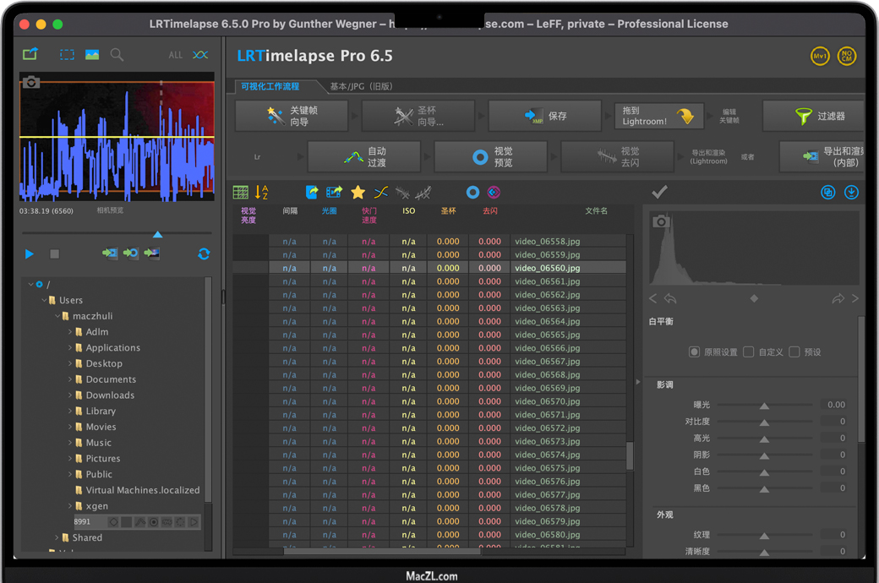This screenshot has height=583, width=879.
Task: Click the blue ring visual preview icon
Action: (472, 193)
